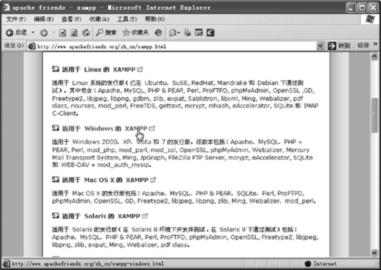
Task: Click the icon beside the Windows XAMPP heading
Action: point(56,128)
